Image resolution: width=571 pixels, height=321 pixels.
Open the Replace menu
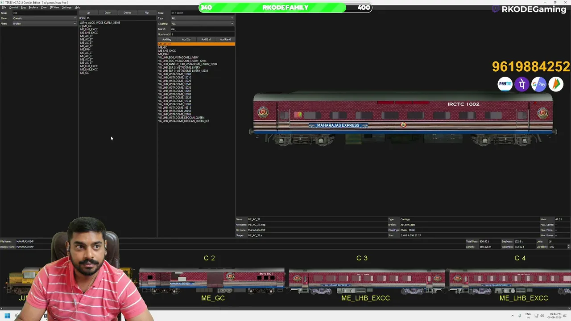(33, 8)
